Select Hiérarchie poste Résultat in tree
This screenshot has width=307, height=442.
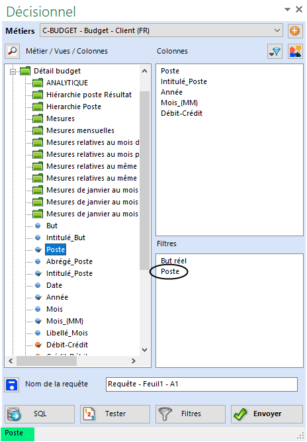coord(89,95)
